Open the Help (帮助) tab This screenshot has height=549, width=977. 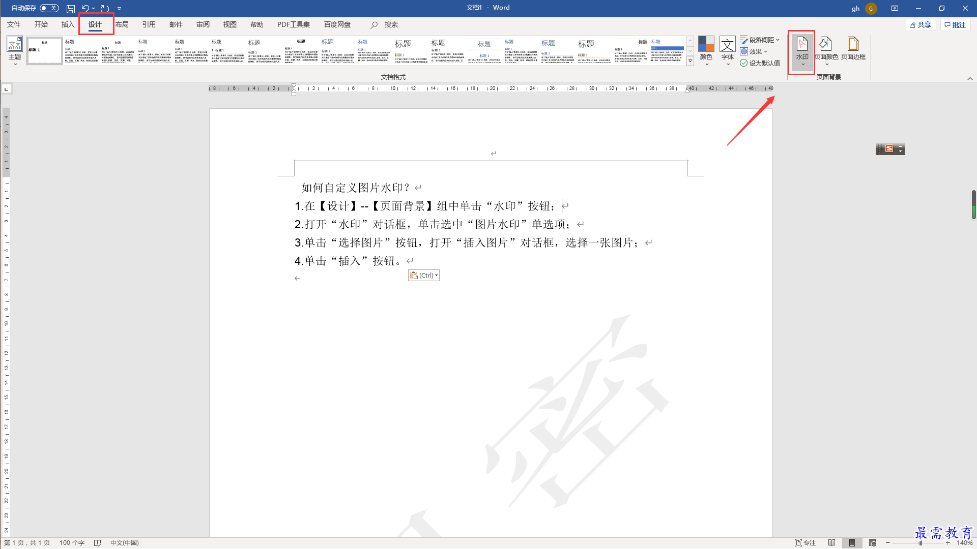(256, 24)
